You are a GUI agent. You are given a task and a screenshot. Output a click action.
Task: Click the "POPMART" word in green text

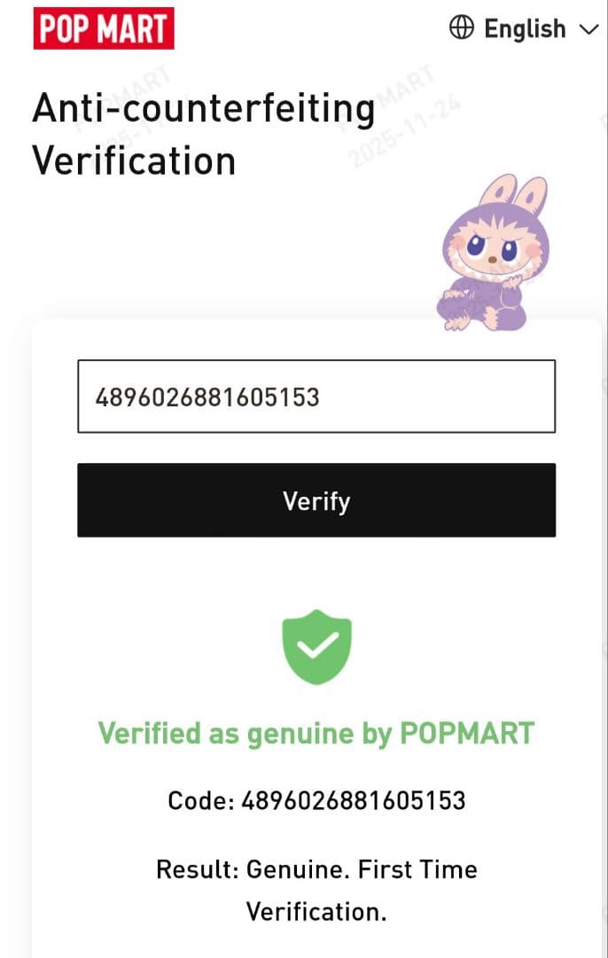(x=467, y=734)
